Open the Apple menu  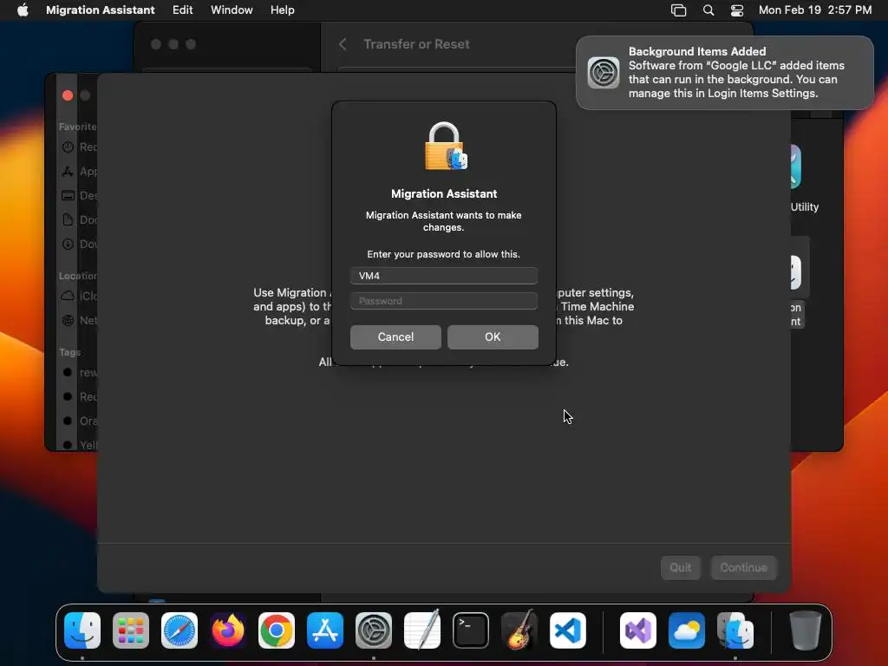[x=23, y=10]
